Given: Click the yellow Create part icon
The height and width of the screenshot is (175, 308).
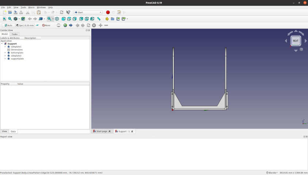Looking at the screenshot, I should [x=107, y=19].
